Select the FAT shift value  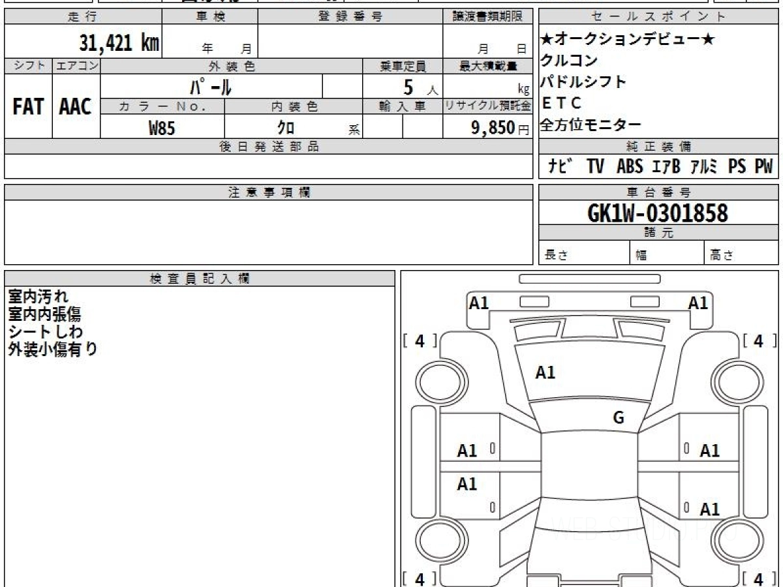point(28,107)
